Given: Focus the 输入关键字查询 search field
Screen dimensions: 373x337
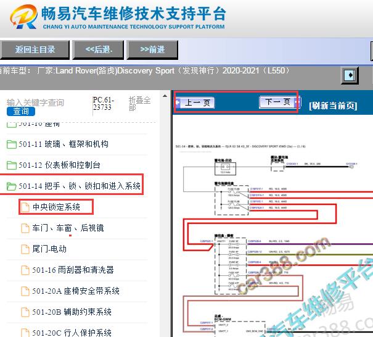Looking at the screenshot, I should [35, 102].
